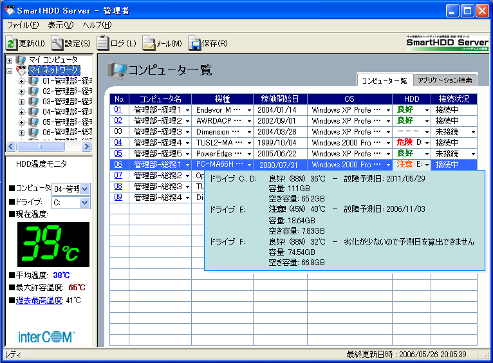Image resolution: width=493 pixels, height=363 pixels.
Task: Click the SmartHDD title bar app icon
Action: tap(10, 10)
